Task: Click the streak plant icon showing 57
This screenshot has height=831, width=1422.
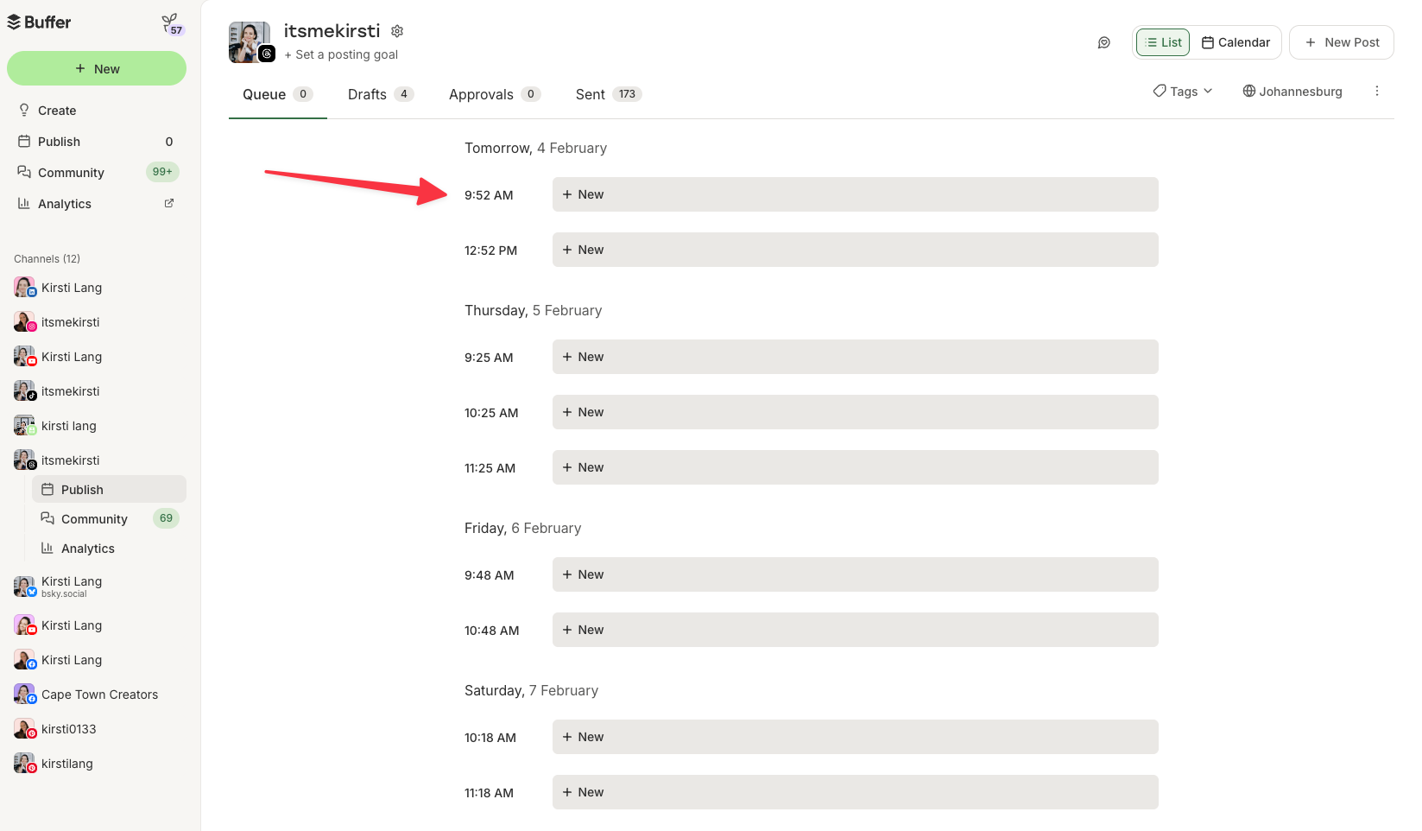Action: 170,22
